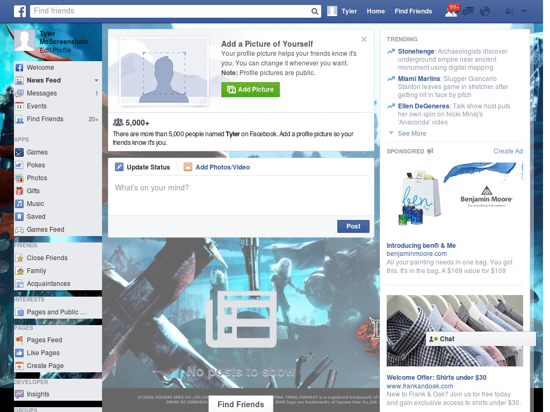Click the Welcome sidebar icon
Screen dimensions: 550x412
[x=19, y=68]
